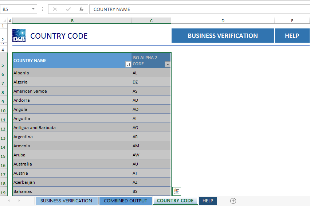This screenshot has height=206, width=310.
Task: Click the Algeria cell
Action: [x=72, y=82]
